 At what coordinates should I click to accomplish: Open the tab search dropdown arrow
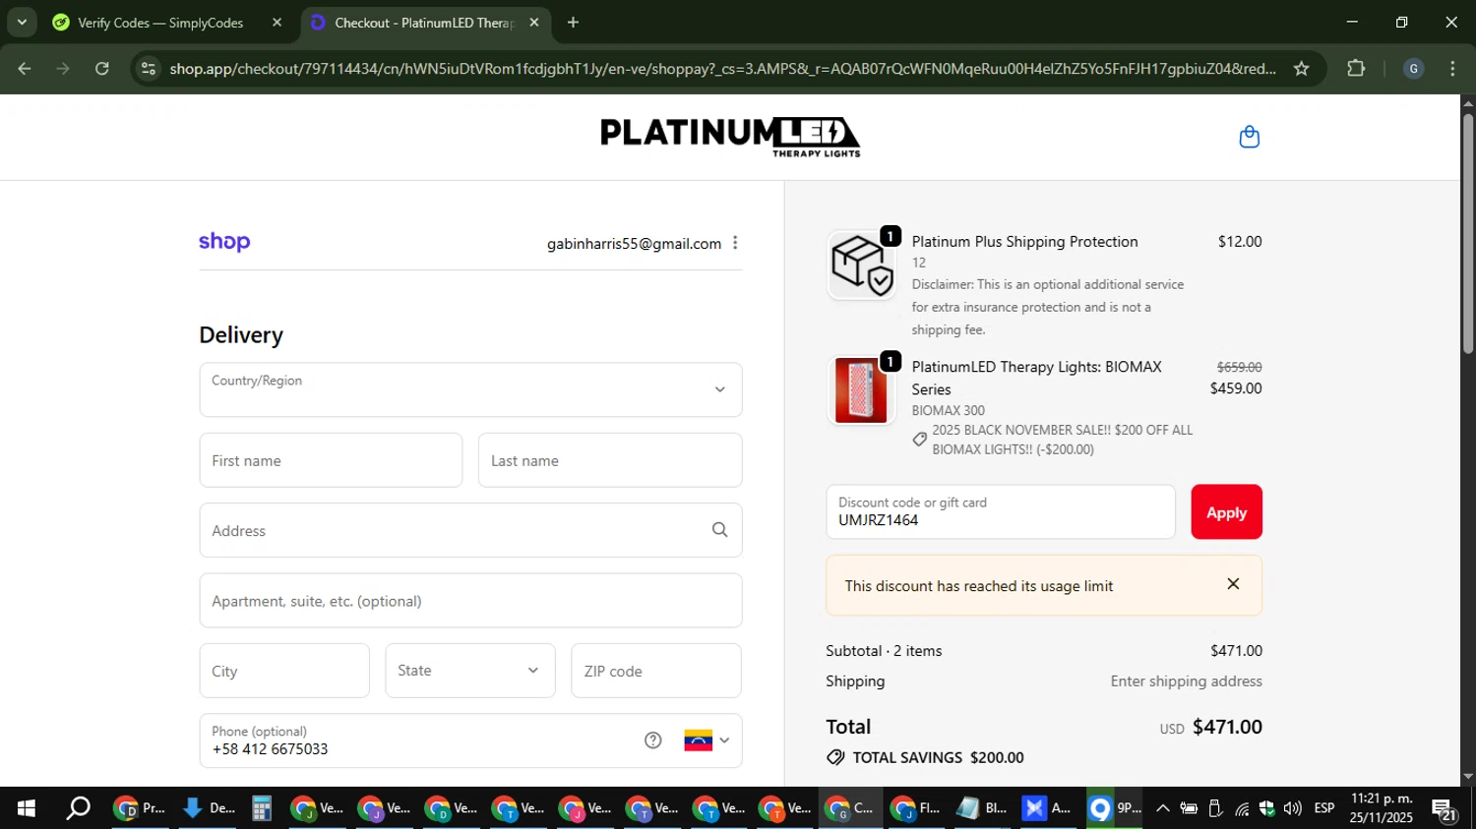click(22, 22)
